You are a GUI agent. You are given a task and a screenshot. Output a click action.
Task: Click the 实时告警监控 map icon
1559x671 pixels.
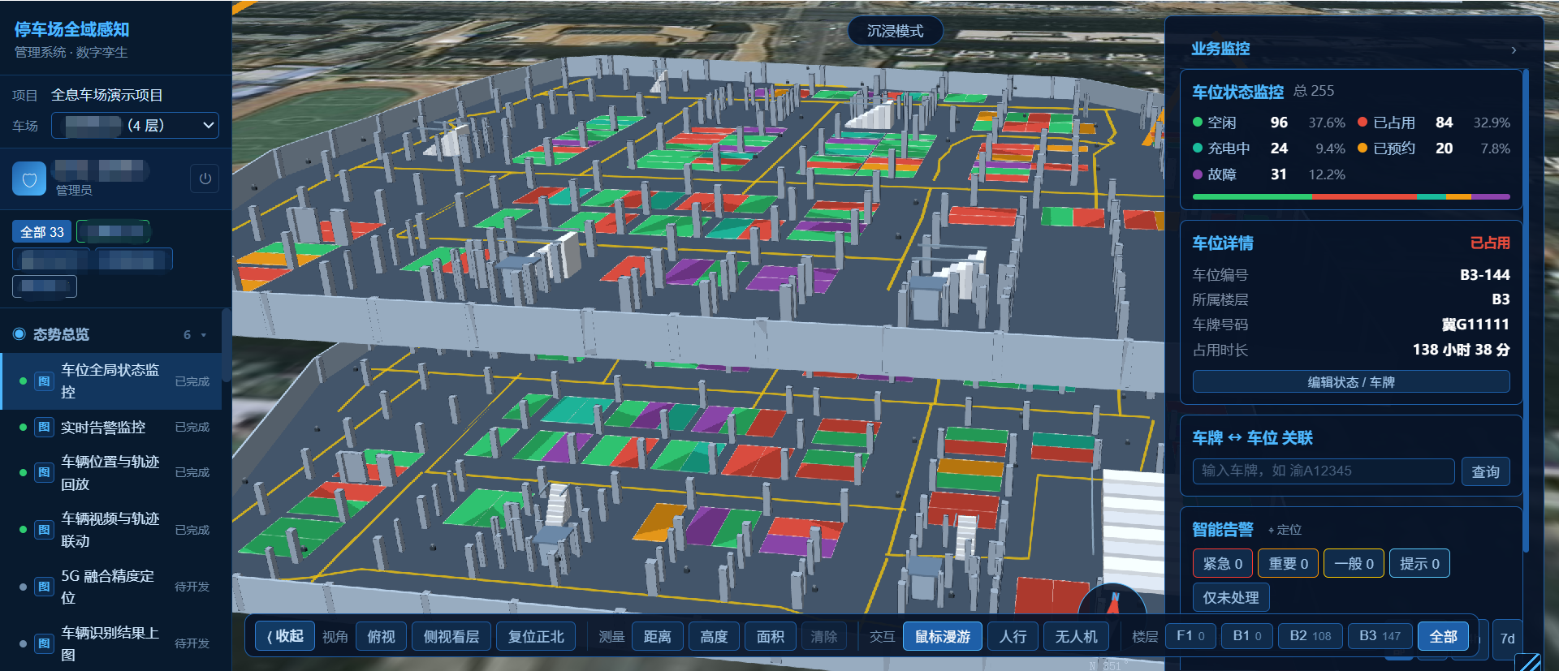44,427
